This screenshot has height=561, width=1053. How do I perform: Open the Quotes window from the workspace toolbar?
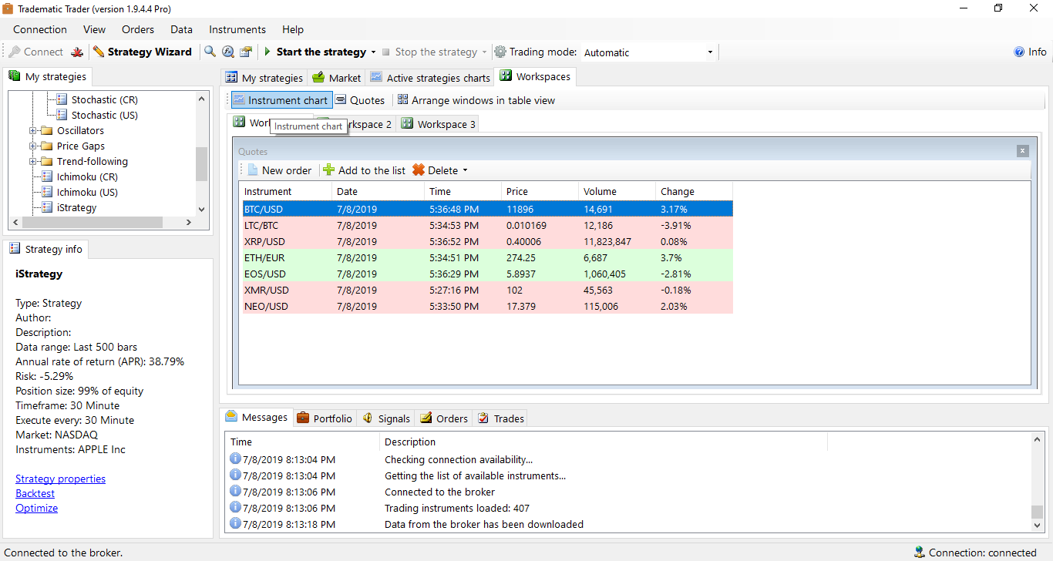pyautogui.click(x=360, y=100)
